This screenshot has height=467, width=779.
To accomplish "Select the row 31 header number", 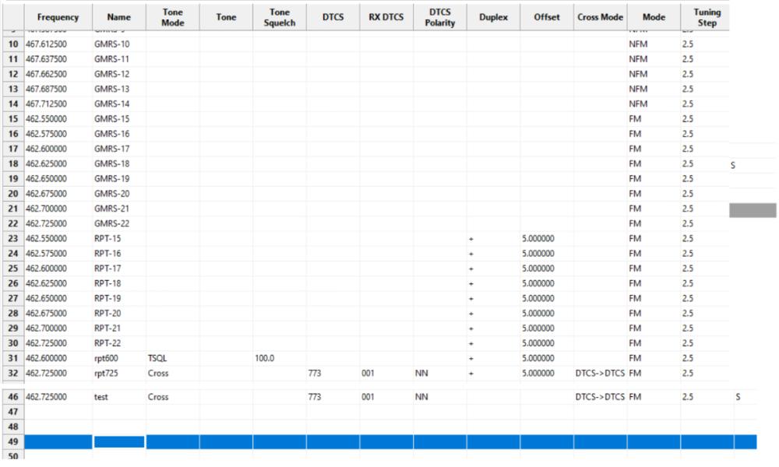I will [12, 358].
